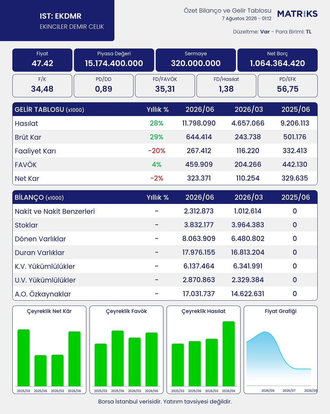Click the A.O. Özkaynaklar row label

43,294
